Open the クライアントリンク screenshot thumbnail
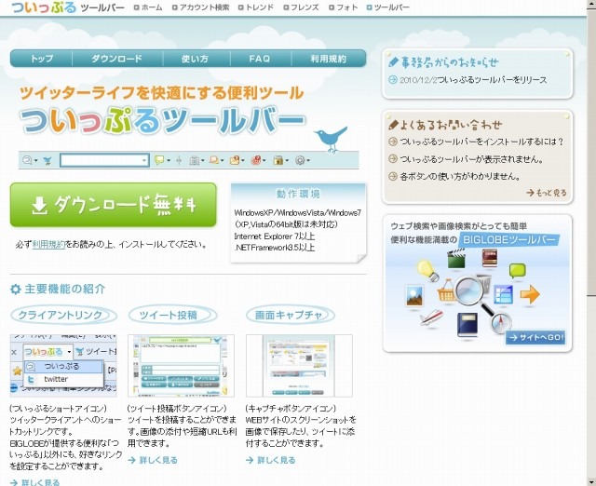 (63, 366)
